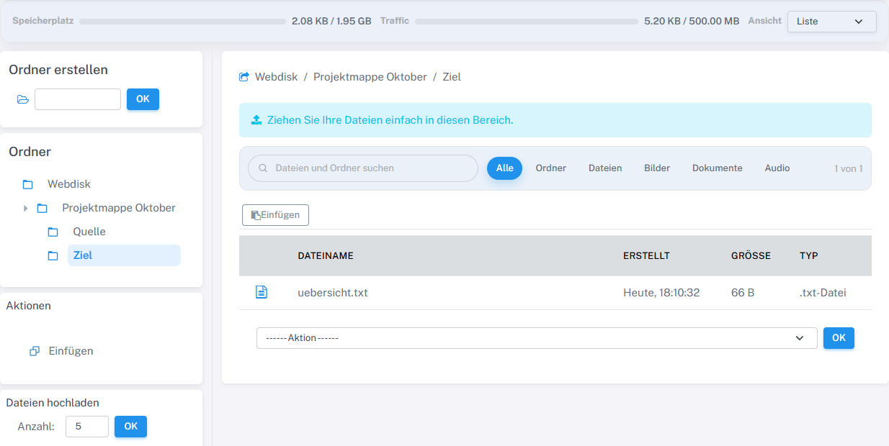Screen dimensions: 889x446
Task: Click the folder icon beside Webdisk in tree
Action: [x=28, y=184]
